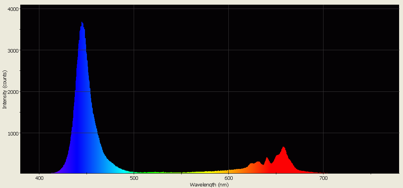The width and height of the screenshot is (403, 188).
Task: Click the 700 tick label on the wavelength axis
Action: [x=323, y=178]
